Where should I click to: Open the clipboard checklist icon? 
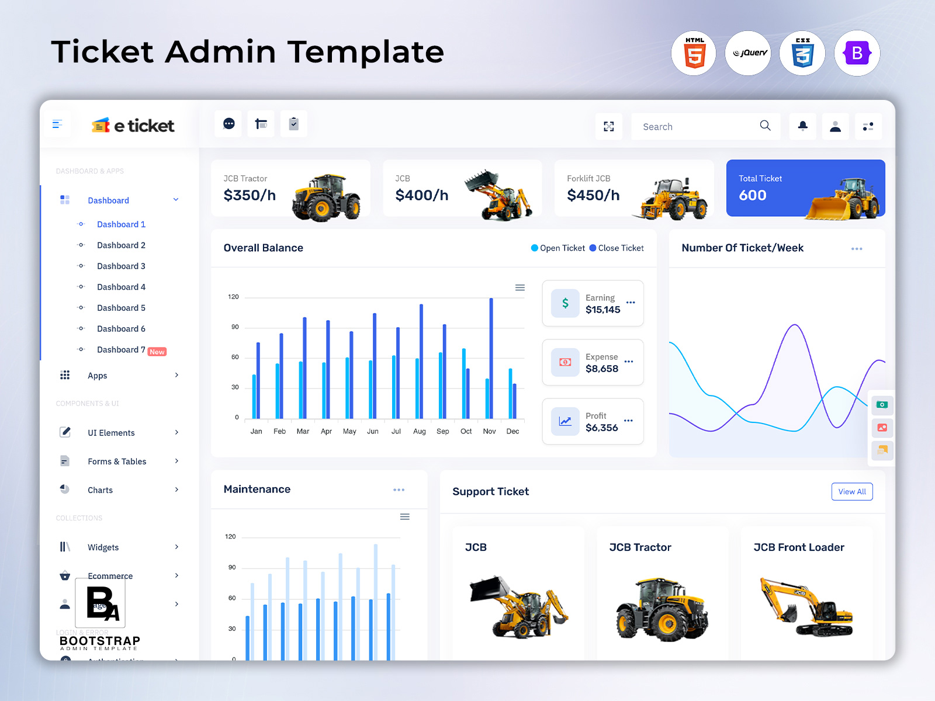[294, 124]
